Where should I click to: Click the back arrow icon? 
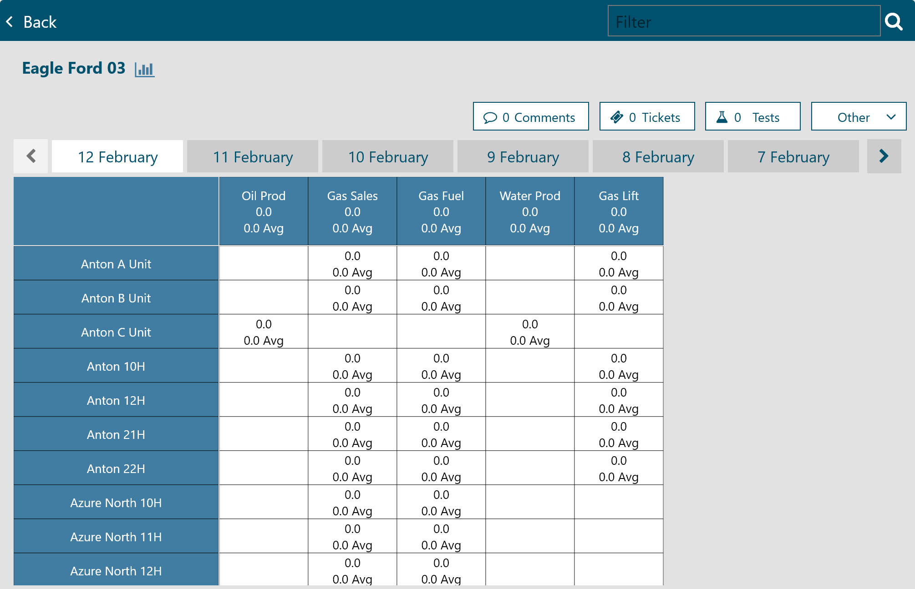click(10, 21)
